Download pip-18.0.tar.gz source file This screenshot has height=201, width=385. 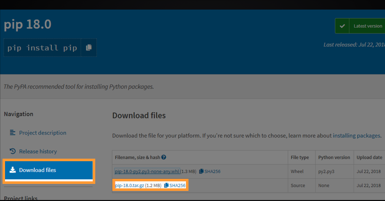tap(130, 185)
